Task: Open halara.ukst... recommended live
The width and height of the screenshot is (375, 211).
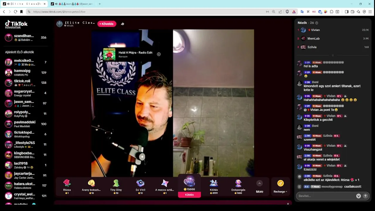Action: 26,186
